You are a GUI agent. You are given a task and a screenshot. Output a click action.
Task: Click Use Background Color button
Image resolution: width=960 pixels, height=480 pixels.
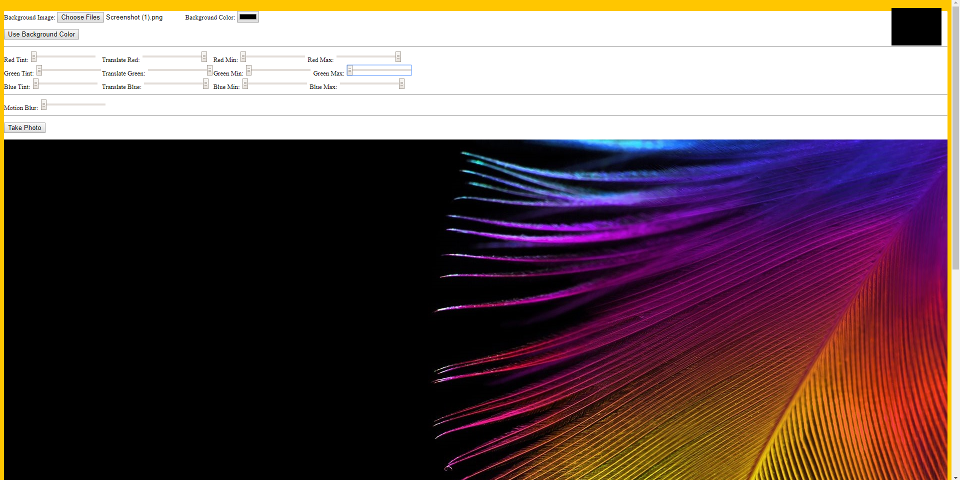click(41, 34)
